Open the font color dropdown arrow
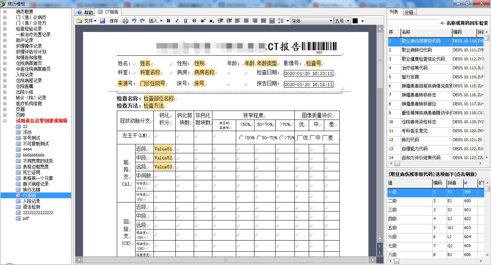Image resolution: width=491 pixels, height=265 pixels. pyautogui.click(x=362, y=21)
